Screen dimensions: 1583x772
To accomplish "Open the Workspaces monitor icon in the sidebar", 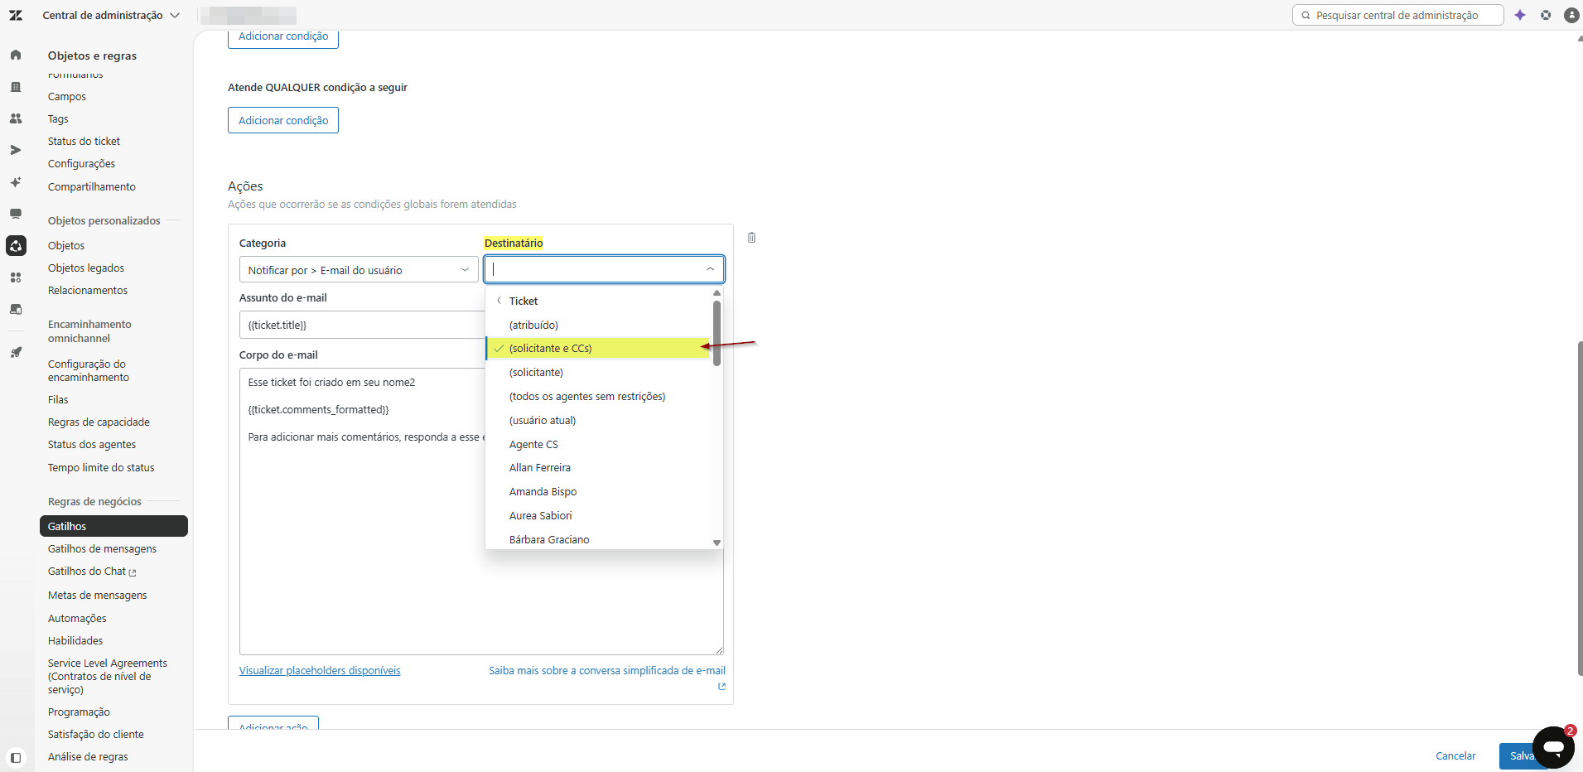I will (x=16, y=214).
